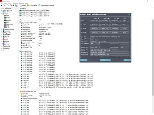Click the Háttértár storage icon
154x115 pixels.
tap(3, 36)
